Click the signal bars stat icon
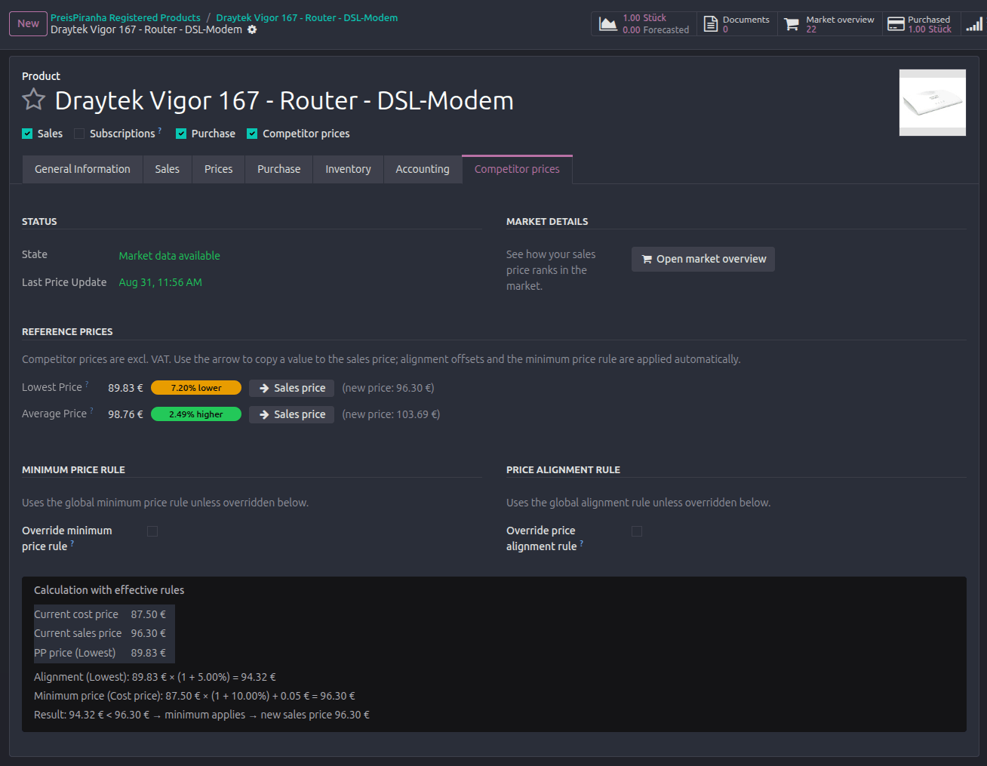Image resolution: width=987 pixels, height=766 pixels. (x=974, y=24)
